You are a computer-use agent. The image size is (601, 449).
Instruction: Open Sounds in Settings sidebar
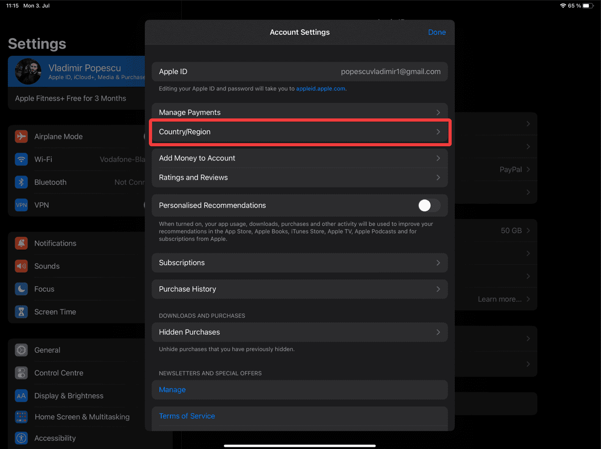pyautogui.click(x=76, y=266)
